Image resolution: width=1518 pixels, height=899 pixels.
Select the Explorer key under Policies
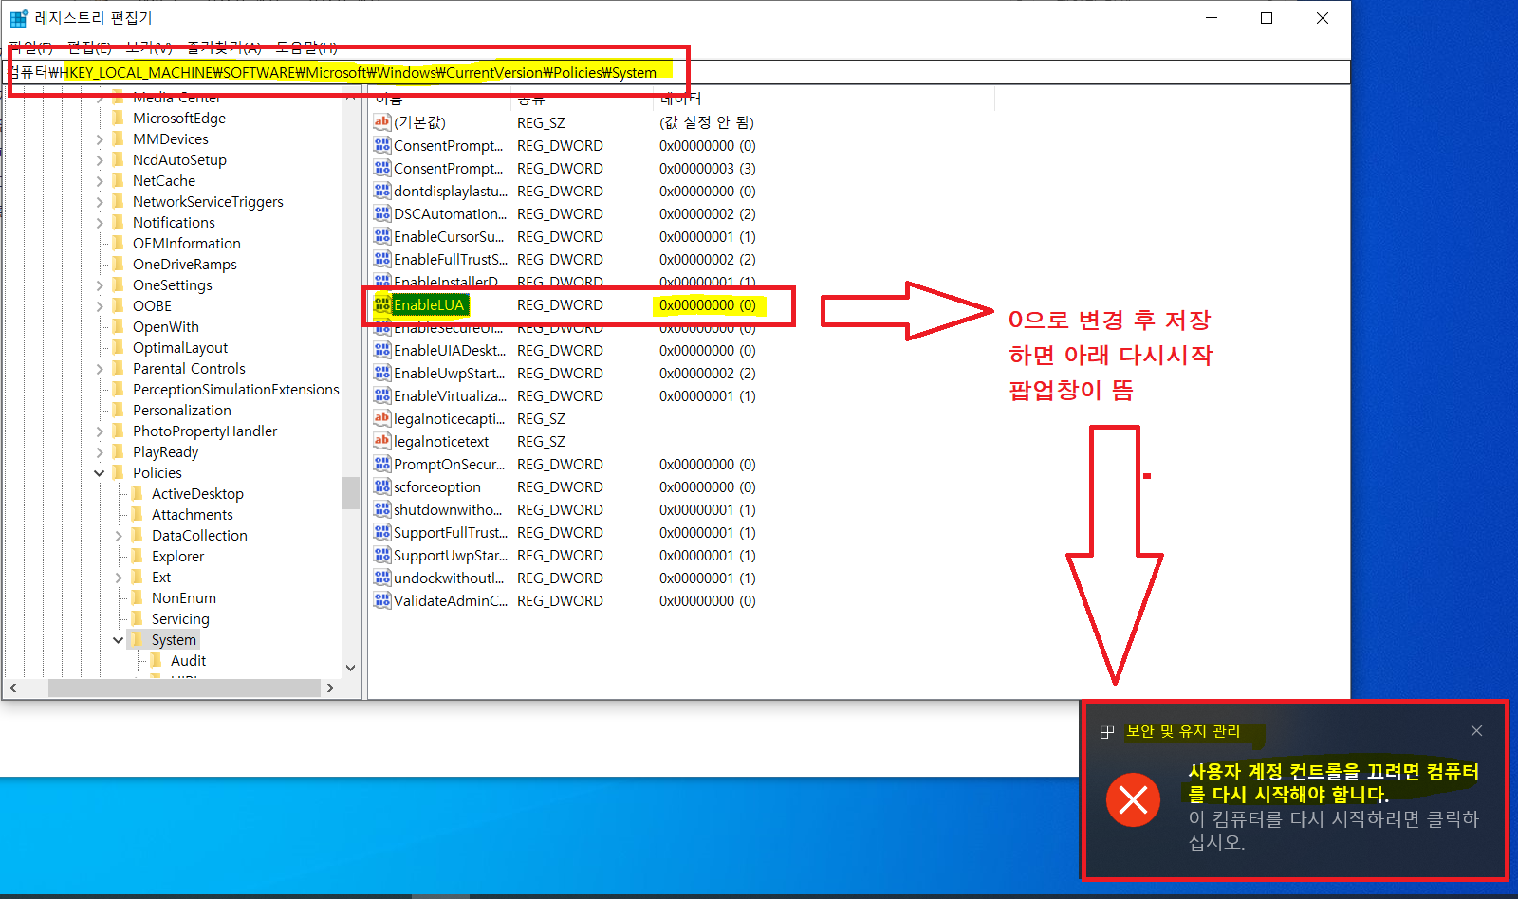coord(178,557)
